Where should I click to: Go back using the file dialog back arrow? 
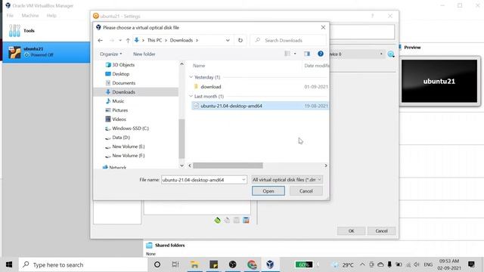[100, 40]
